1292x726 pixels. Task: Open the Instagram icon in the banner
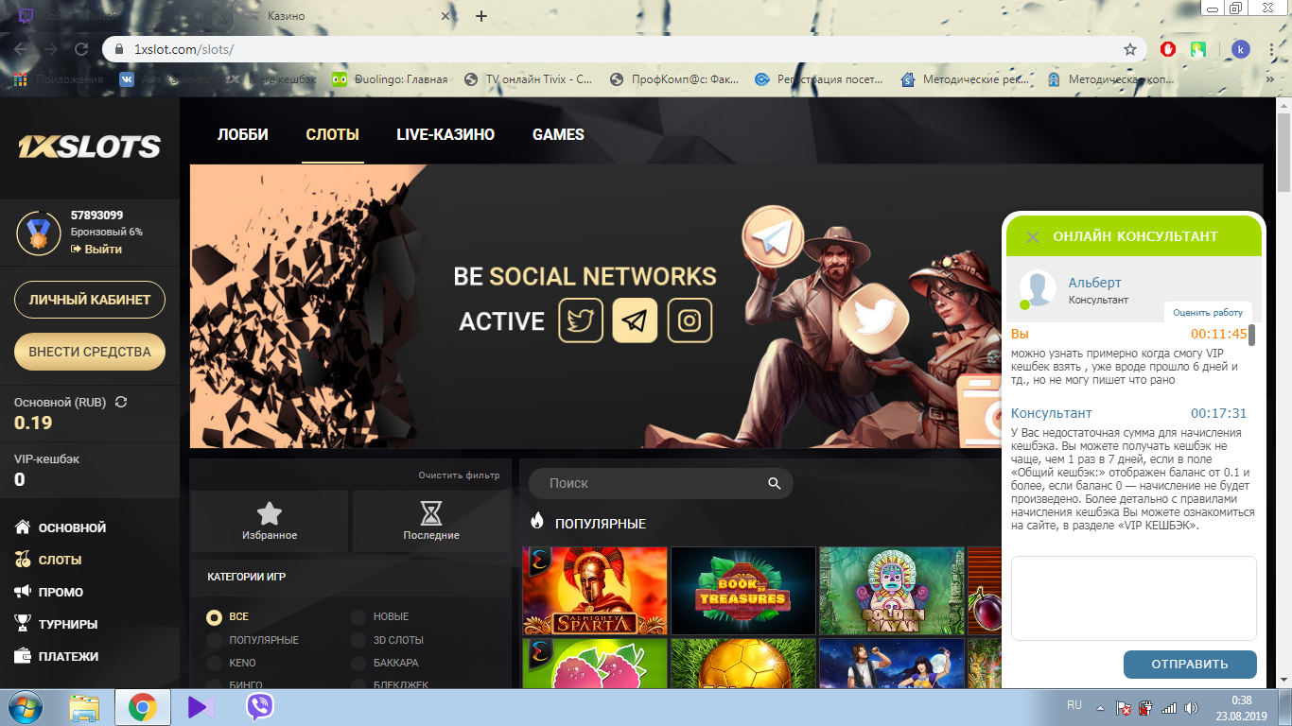[x=690, y=320]
